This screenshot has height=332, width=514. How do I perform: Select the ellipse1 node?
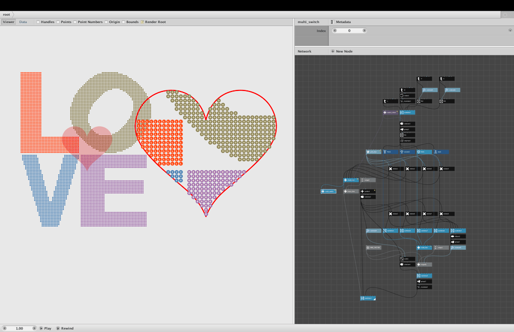coord(458,236)
